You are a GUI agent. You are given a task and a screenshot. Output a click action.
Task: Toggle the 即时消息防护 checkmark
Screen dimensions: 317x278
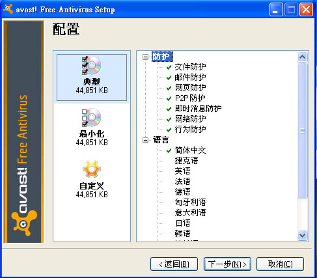point(169,109)
